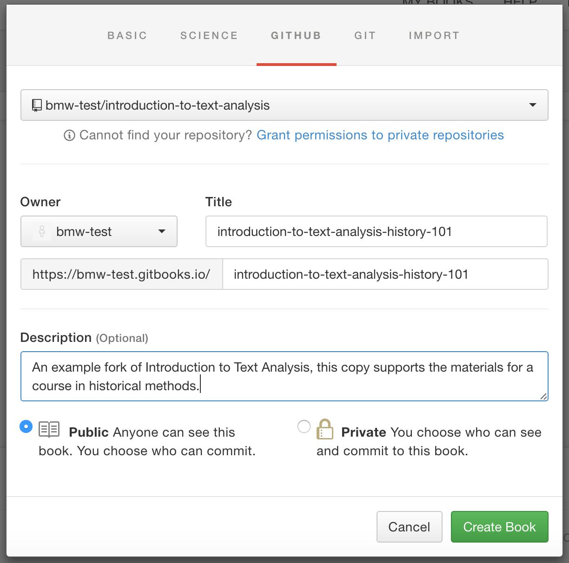Expand the Owner bmw-test dropdown

[x=99, y=231]
